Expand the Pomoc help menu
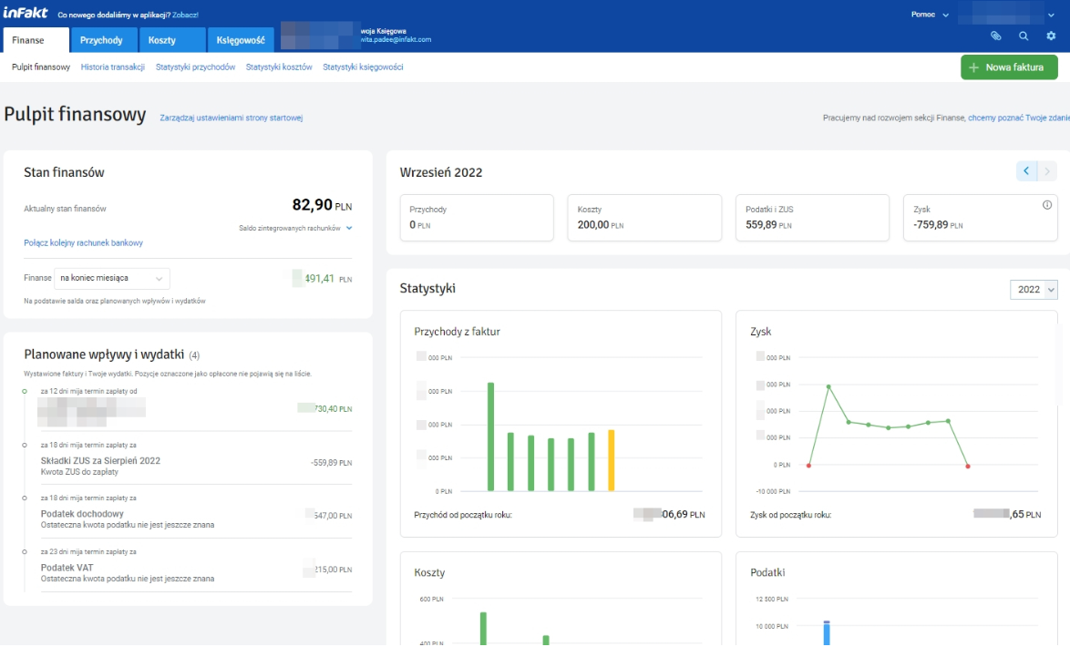 click(x=930, y=15)
